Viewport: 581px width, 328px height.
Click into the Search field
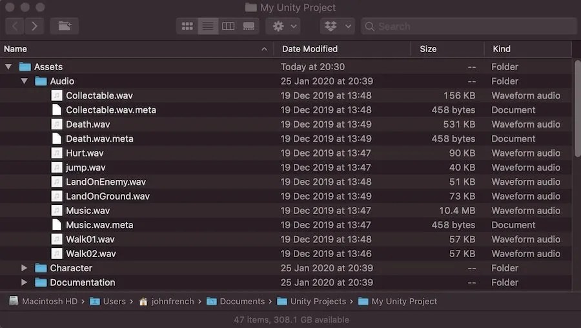pos(469,26)
